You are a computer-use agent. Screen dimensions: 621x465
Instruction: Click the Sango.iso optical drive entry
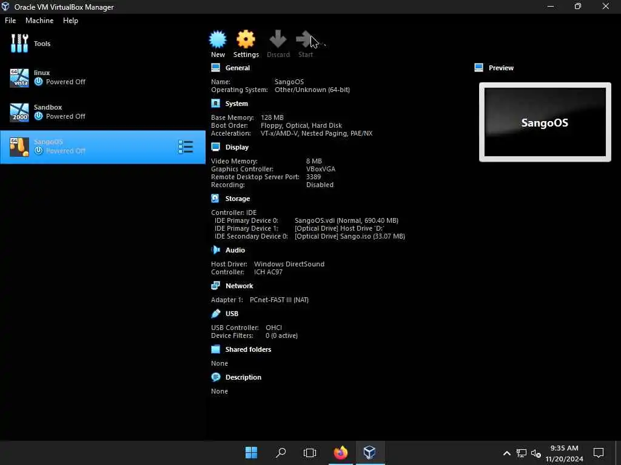(350, 236)
